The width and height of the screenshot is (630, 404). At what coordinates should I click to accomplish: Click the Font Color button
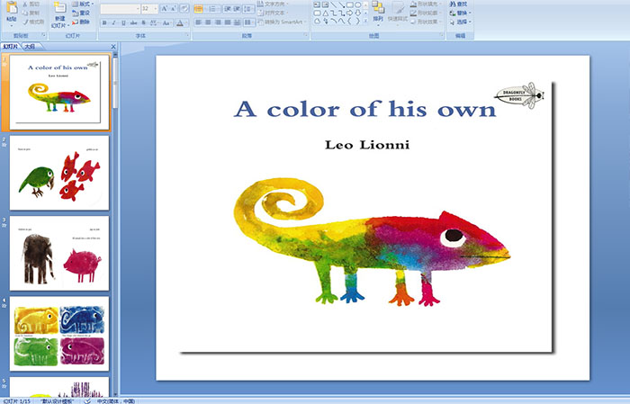(180, 22)
